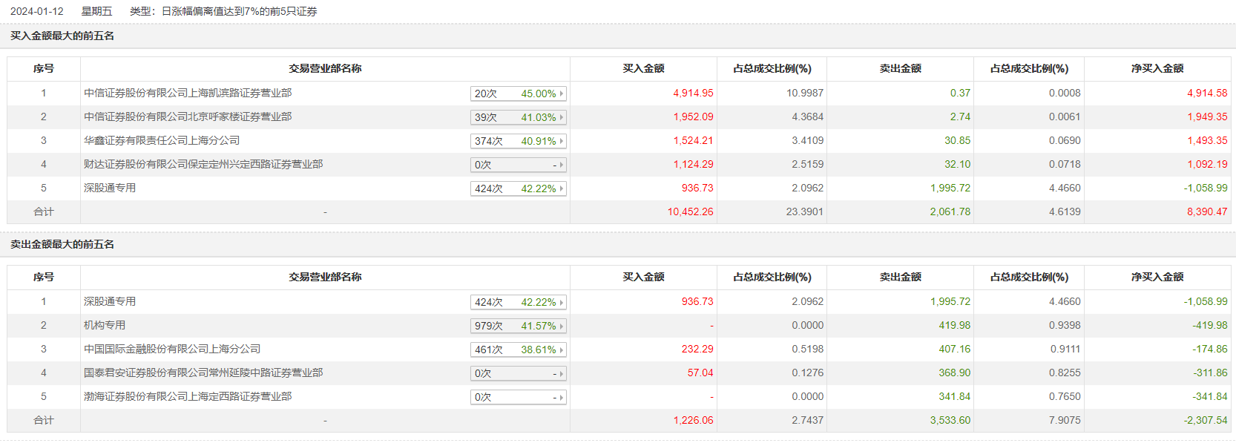Click 国泰君安常州延陵中路证券营业部 link
The image size is (1236, 443).
click(x=203, y=373)
